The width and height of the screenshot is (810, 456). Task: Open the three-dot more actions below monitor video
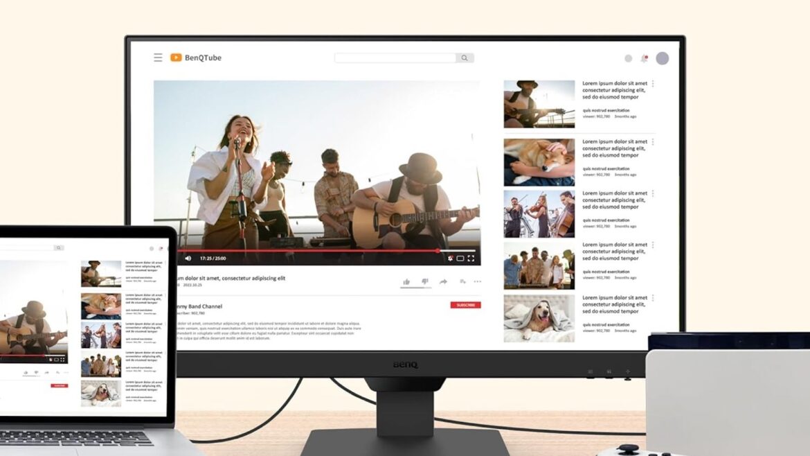[477, 282]
